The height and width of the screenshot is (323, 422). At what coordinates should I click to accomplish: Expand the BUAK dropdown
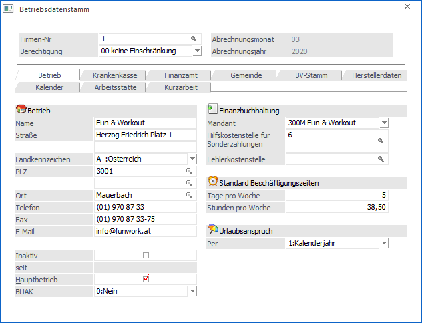pos(192,291)
